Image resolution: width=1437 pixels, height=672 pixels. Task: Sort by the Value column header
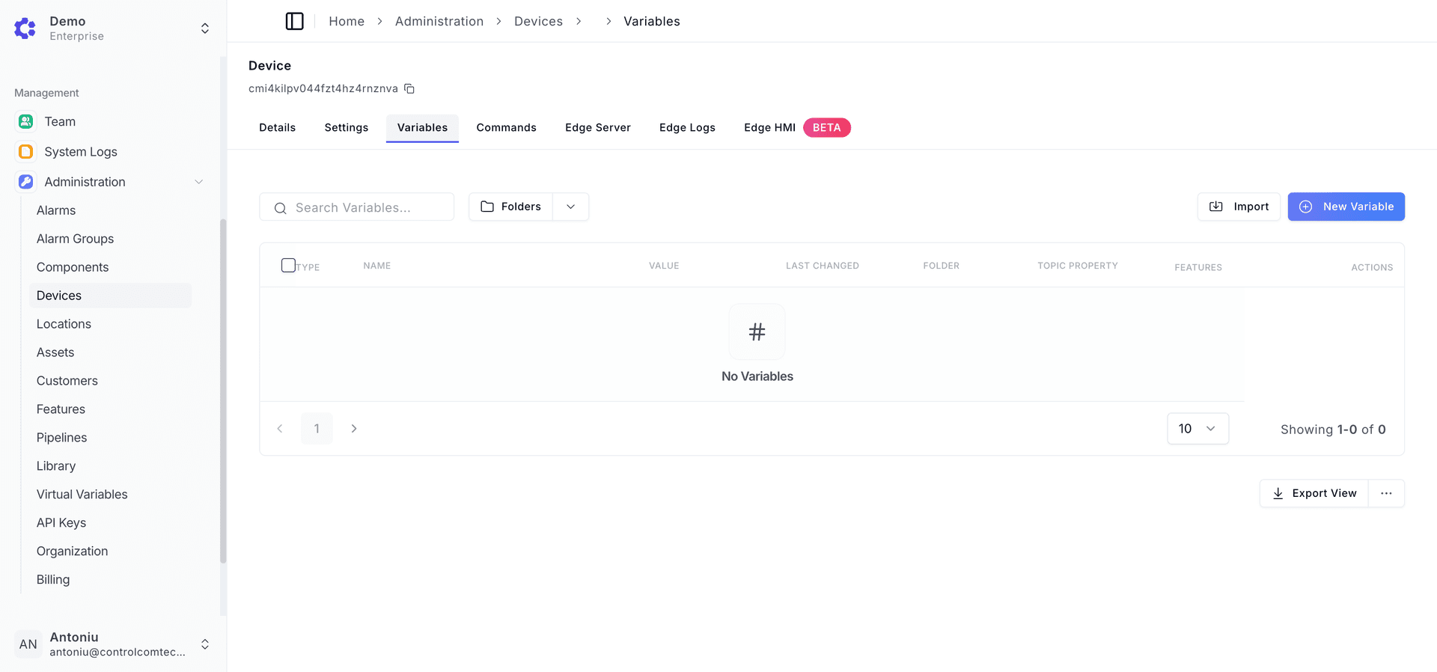tap(664, 266)
